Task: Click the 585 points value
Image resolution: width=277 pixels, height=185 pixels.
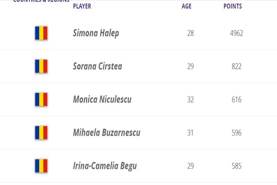Action: pos(236,166)
